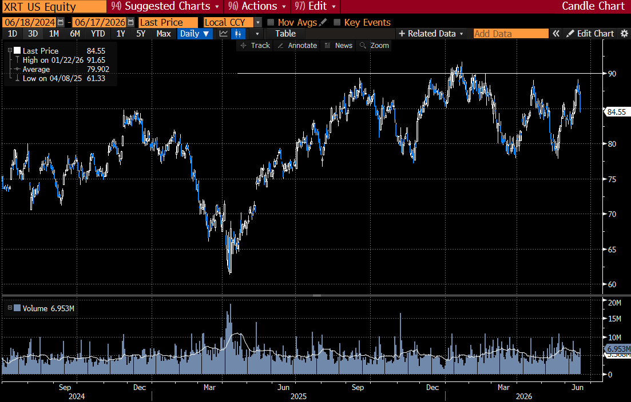The image size is (631, 402).
Task: Expand the Related Data menu
Action: coord(431,34)
